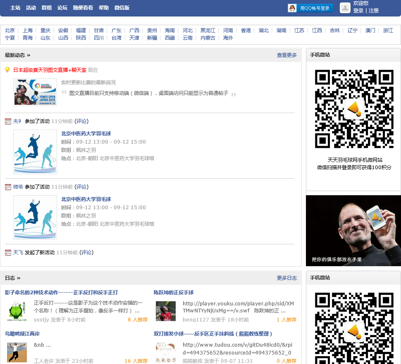Click 评论 next to 师爷 activity

[x=81, y=187]
